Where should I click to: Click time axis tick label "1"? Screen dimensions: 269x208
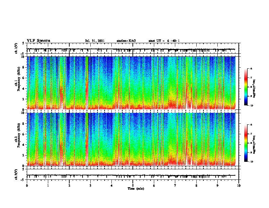pyautogui.click(x=48, y=186)
